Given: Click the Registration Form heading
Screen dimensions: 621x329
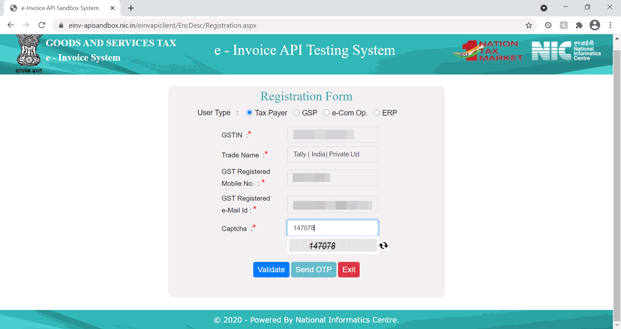Looking at the screenshot, I should pos(306,96).
